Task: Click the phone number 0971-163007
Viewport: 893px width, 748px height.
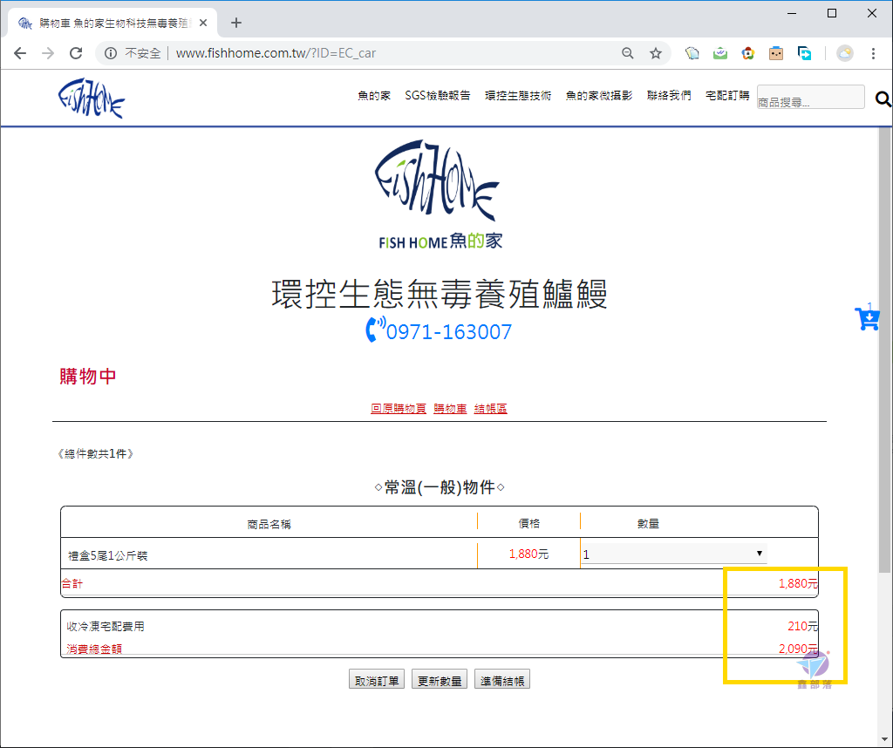Action: pos(449,332)
